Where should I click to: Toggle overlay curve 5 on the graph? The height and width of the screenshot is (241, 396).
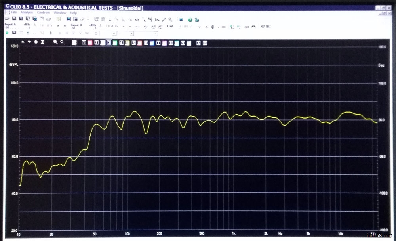(x=133, y=42)
